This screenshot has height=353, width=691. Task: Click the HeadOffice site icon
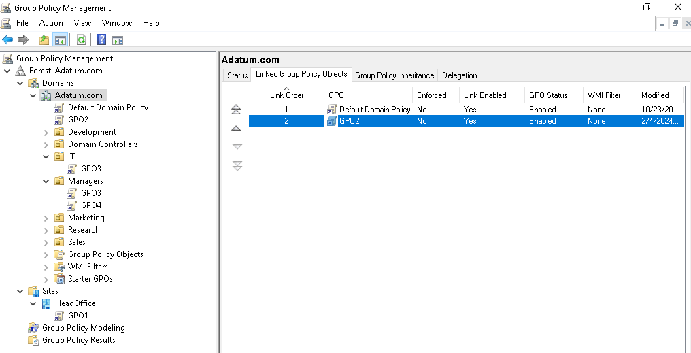point(46,303)
